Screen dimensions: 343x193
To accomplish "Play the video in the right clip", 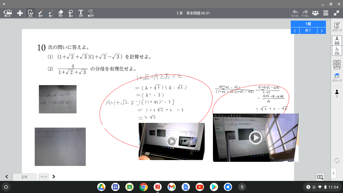I will [256, 137].
